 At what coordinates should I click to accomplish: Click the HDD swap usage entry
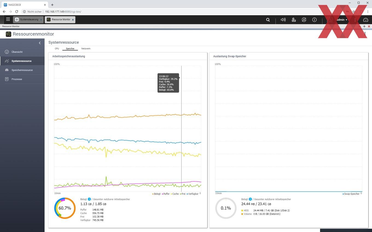click(x=265, y=210)
